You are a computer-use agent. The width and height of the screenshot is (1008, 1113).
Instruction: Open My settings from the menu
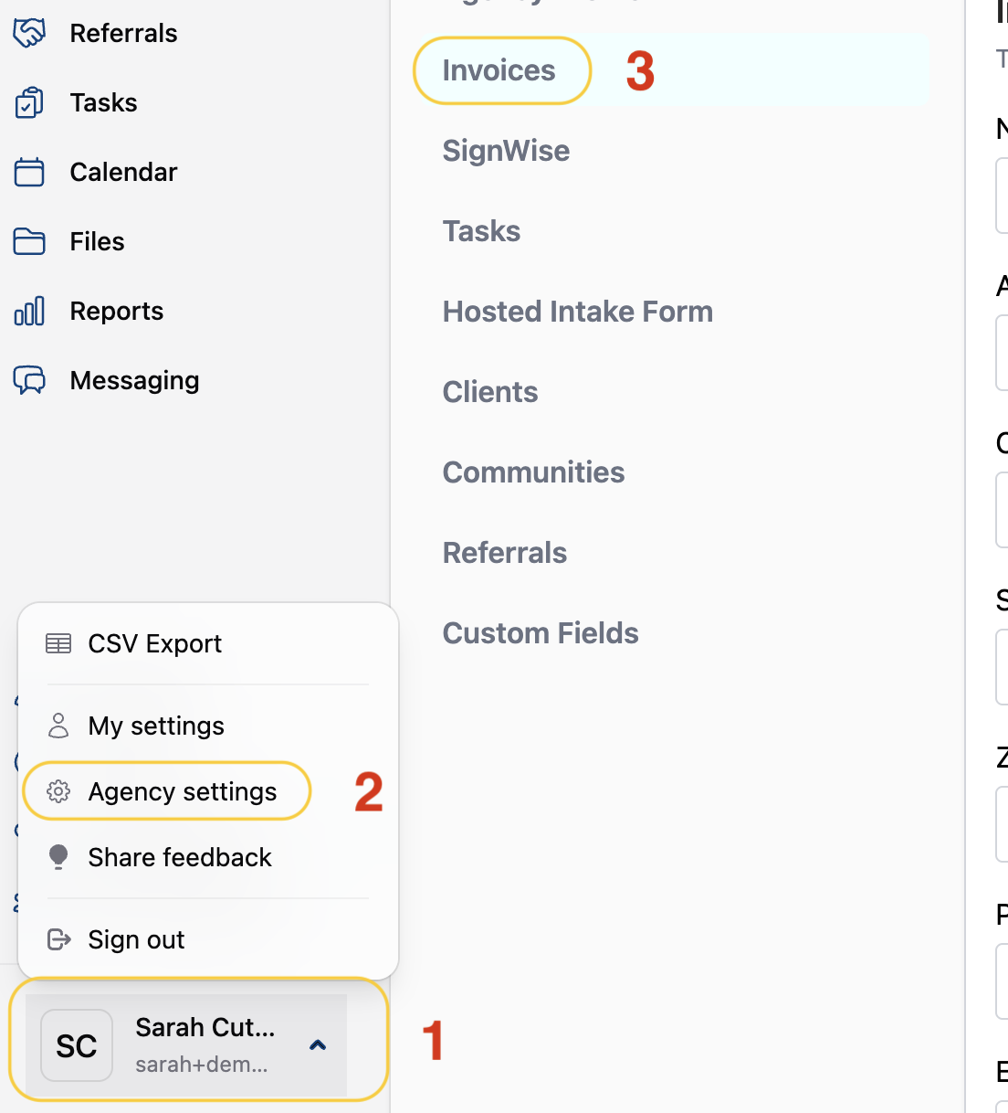pyautogui.click(x=156, y=726)
